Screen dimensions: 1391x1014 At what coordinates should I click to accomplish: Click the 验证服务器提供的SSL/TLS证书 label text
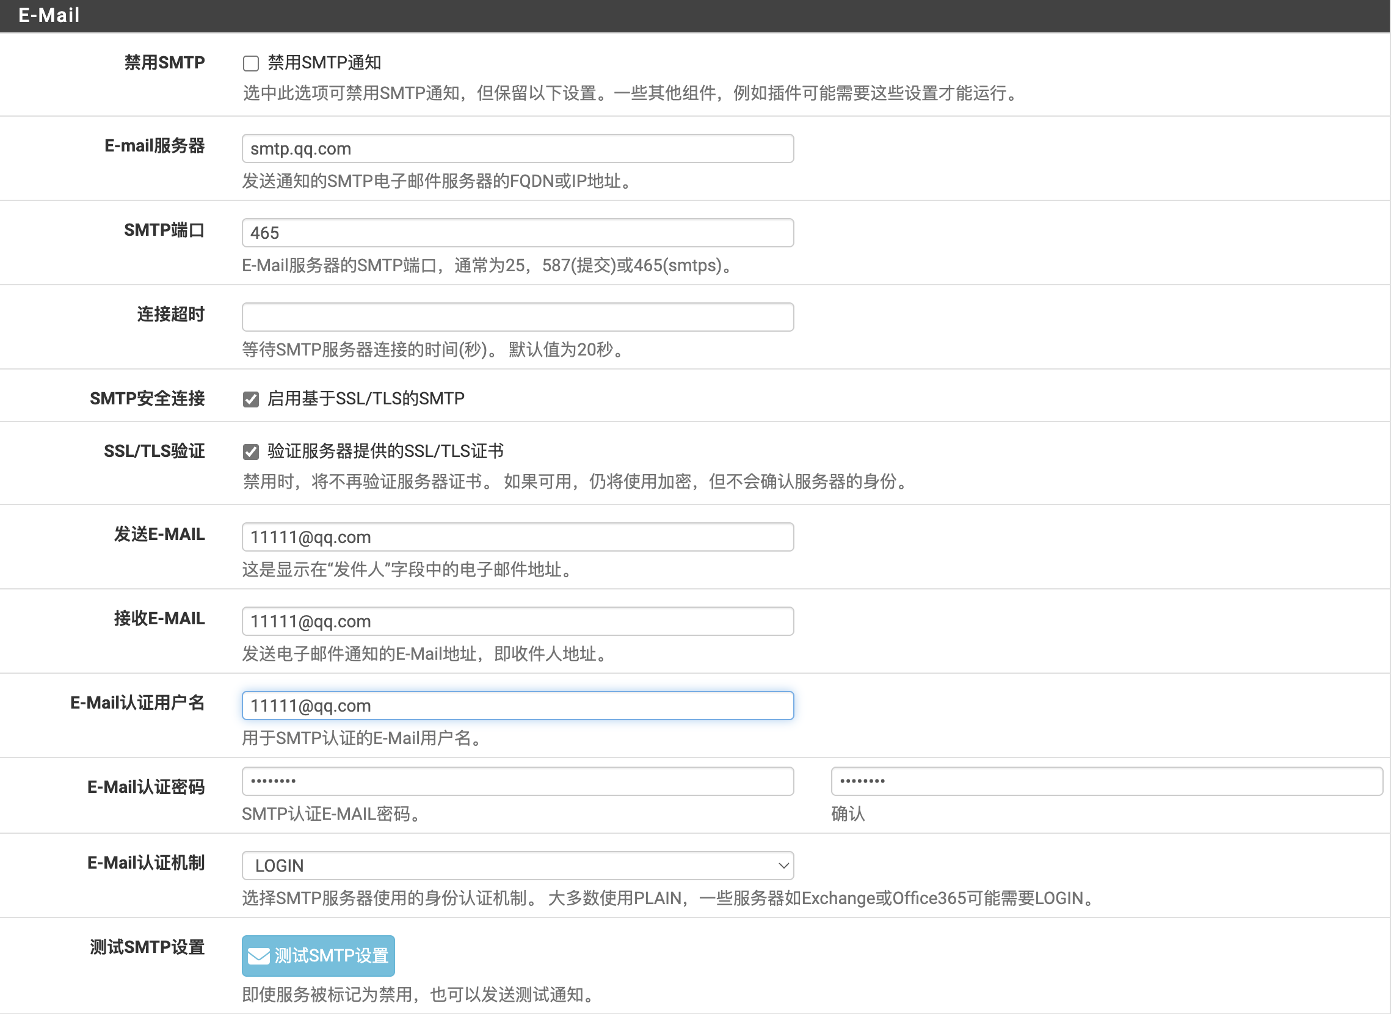click(x=385, y=452)
